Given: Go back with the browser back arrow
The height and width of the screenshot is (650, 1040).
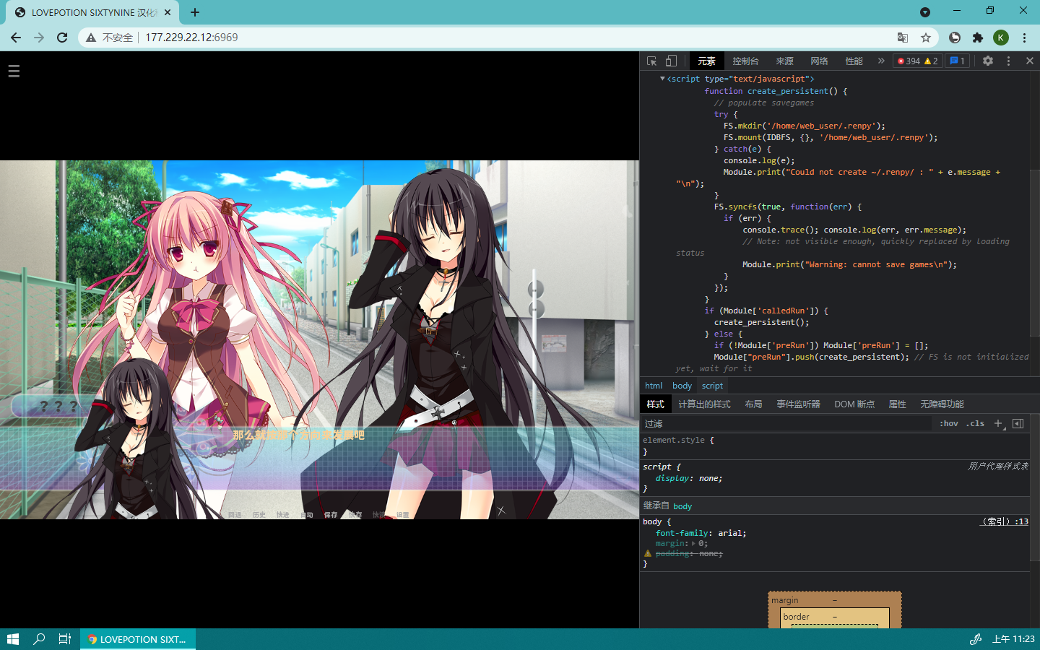Looking at the screenshot, I should pos(16,38).
